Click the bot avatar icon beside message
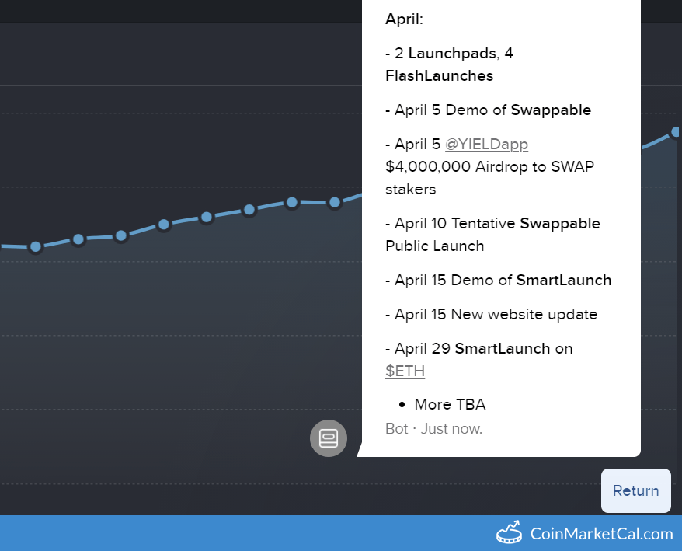 point(329,438)
